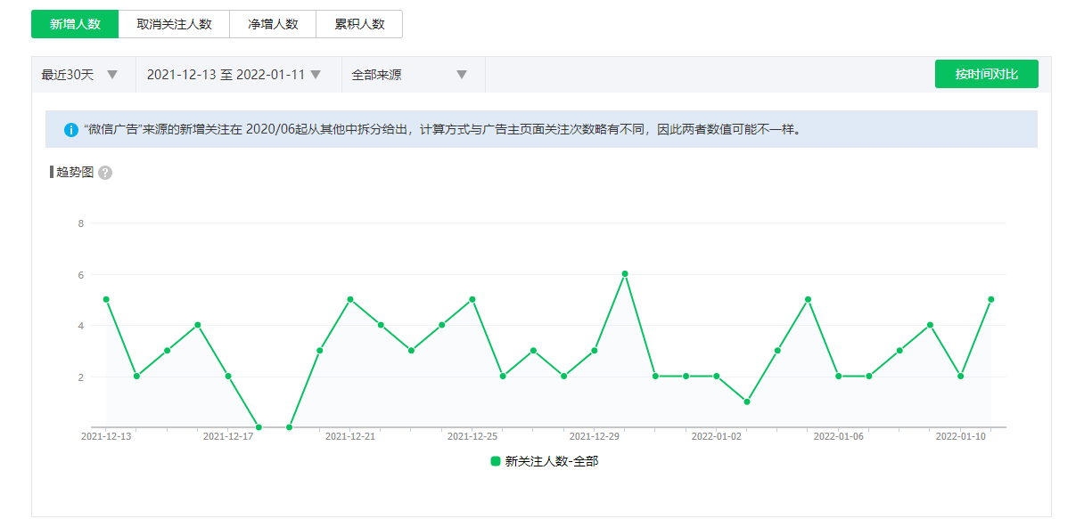Click the last data point on the chart
The height and width of the screenshot is (519, 1084).
click(990, 299)
